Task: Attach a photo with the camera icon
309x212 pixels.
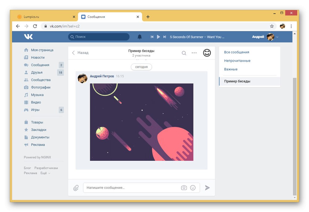Action: click(184, 188)
